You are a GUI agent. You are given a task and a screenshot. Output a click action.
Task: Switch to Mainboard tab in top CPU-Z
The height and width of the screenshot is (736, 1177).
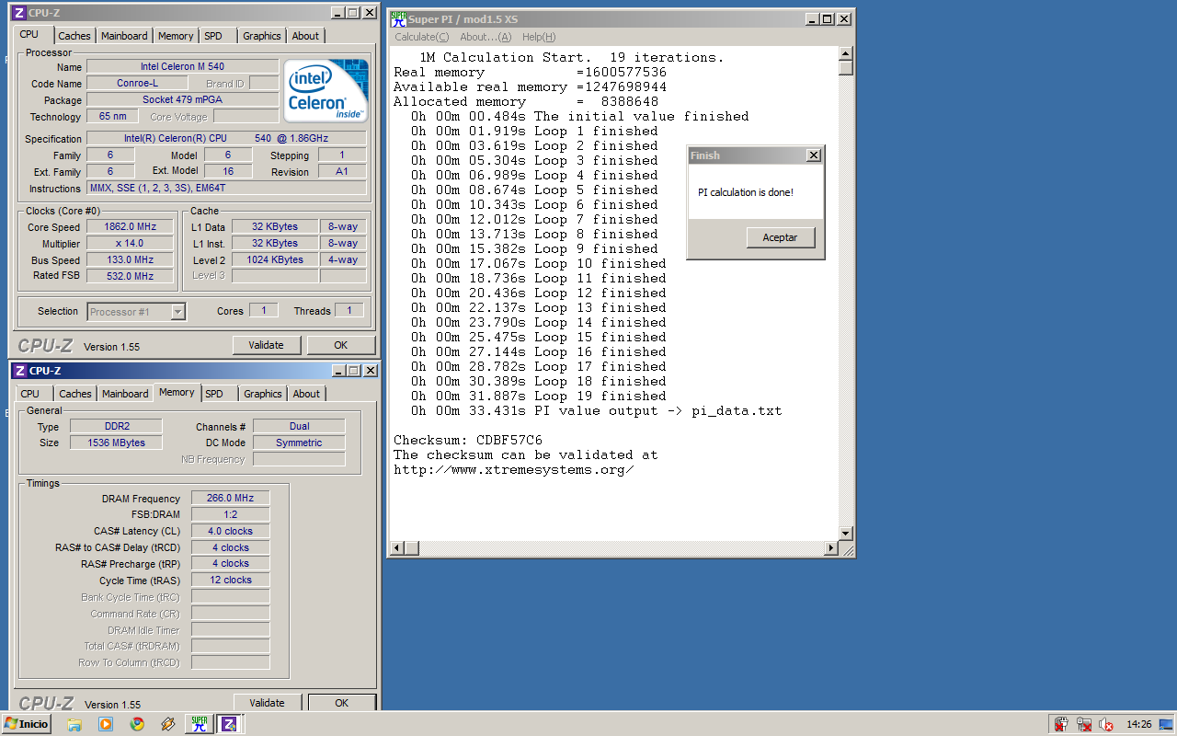124,36
